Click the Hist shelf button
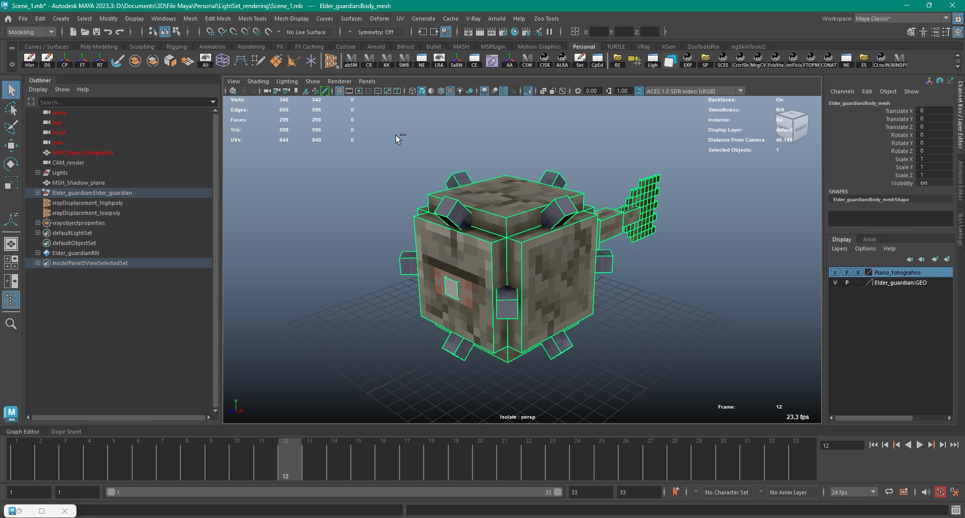The height and width of the screenshot is (518, 965). point(30,60)
